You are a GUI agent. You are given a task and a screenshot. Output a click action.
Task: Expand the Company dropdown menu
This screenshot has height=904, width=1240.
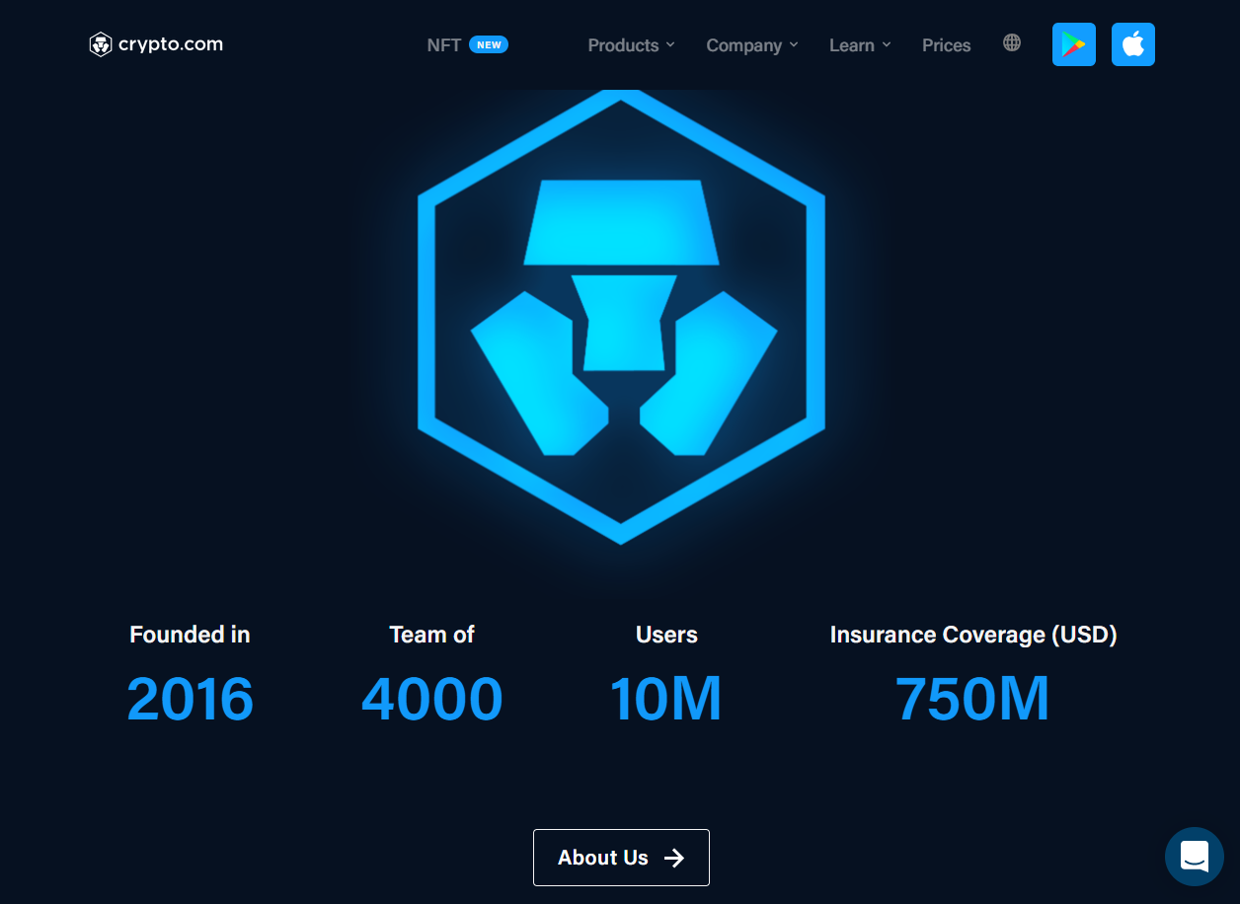[752, 45]
